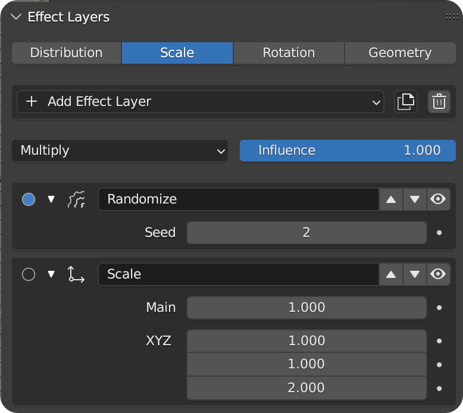Click the Main animate dot
Viewport: 463px width, 413px height.
439,308
